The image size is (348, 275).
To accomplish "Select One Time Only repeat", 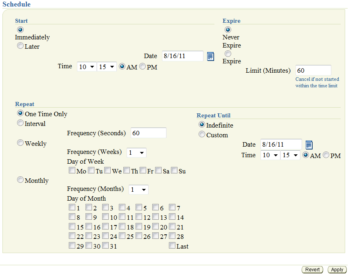I will pyautogui.click(x=20, y=113).
